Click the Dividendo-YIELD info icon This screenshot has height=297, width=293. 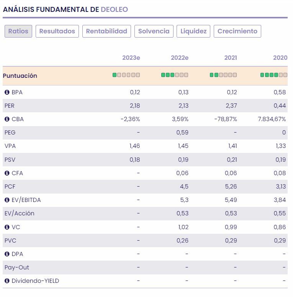7,281
